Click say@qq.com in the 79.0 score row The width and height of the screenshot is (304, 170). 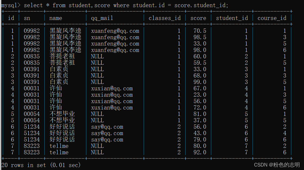coord(107,139)
